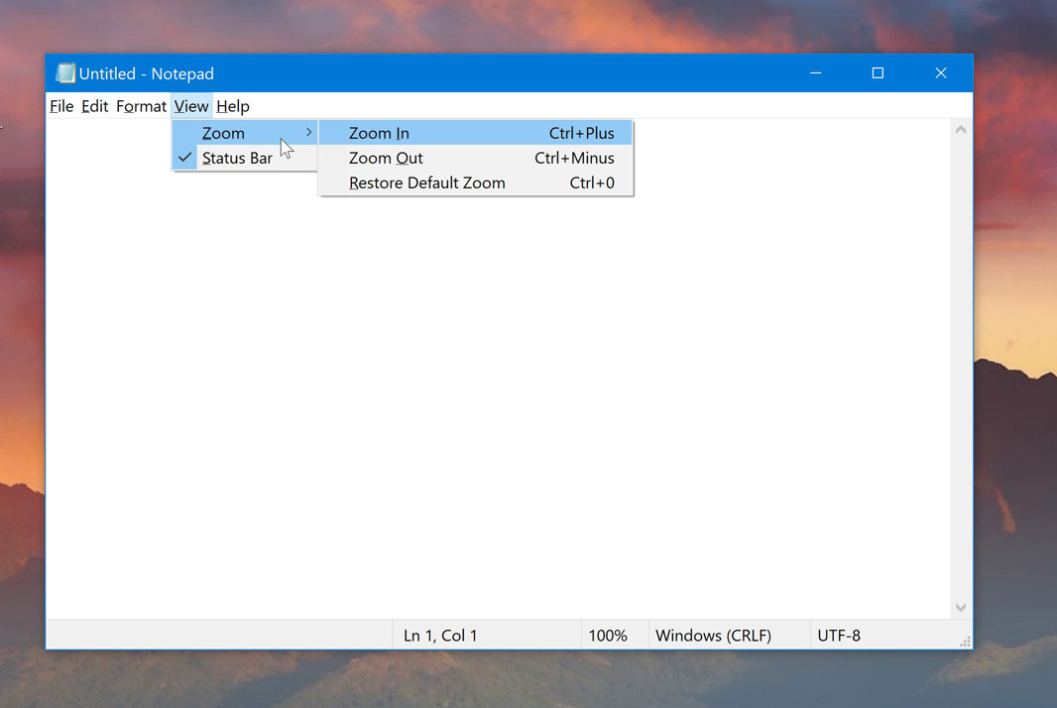The image size is (1057, 708).
Task: Click the resize grip in window corner
Action: point(964,642)
